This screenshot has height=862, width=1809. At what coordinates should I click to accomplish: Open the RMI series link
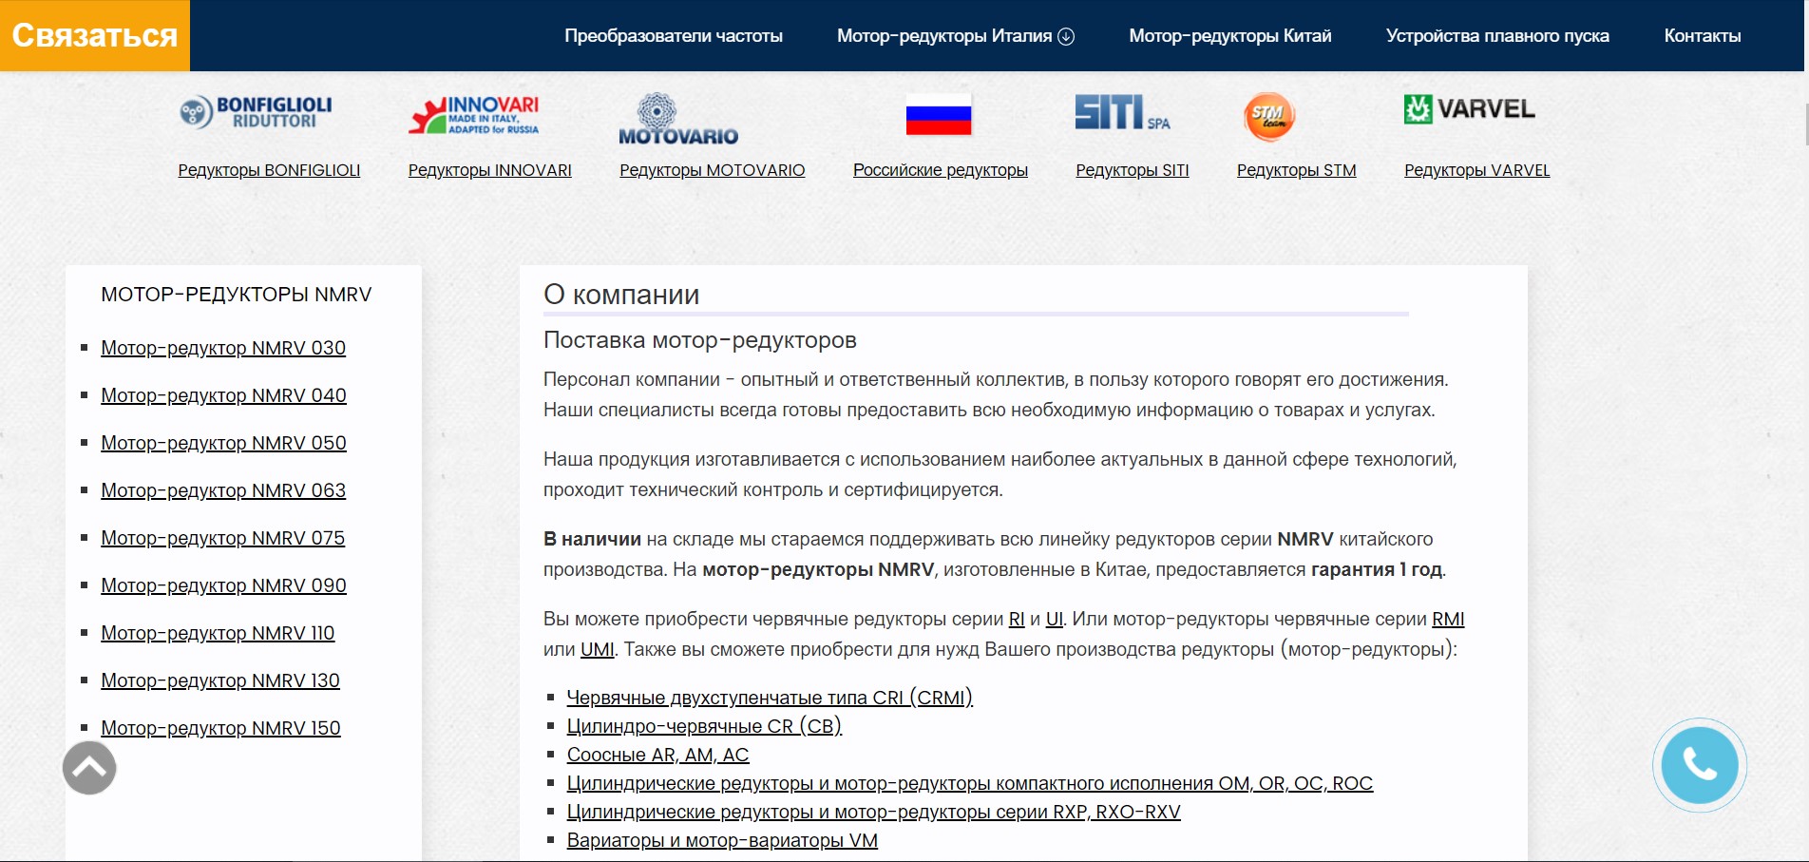tap(1448, 619)
